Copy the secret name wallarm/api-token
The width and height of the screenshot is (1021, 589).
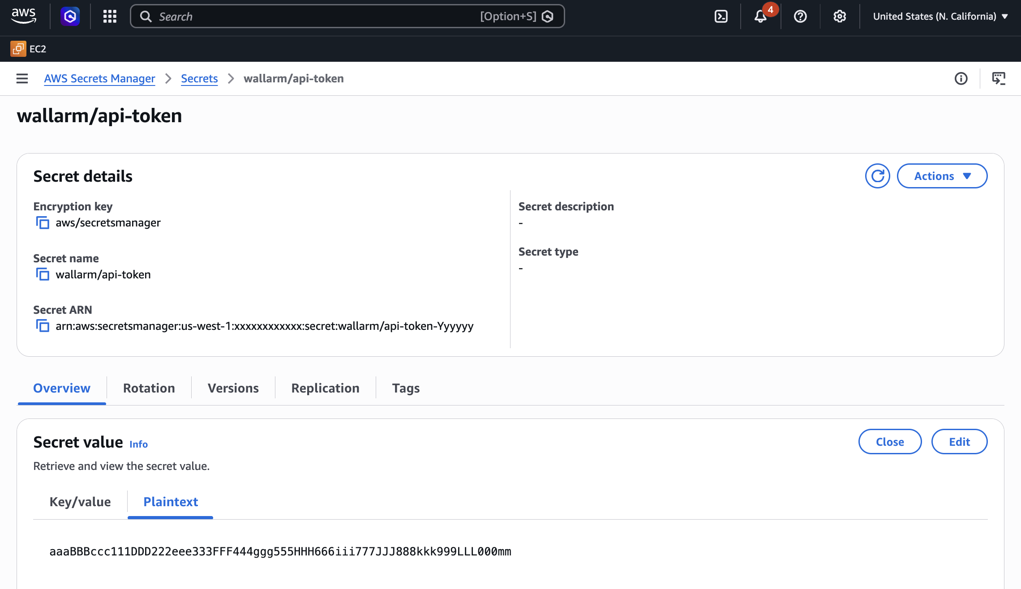pyautogui.click(x=43, y=274)
